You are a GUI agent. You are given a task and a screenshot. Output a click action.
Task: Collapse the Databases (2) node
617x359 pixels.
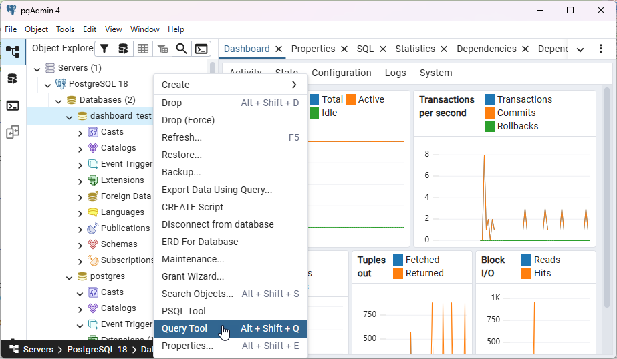[58, 101]
